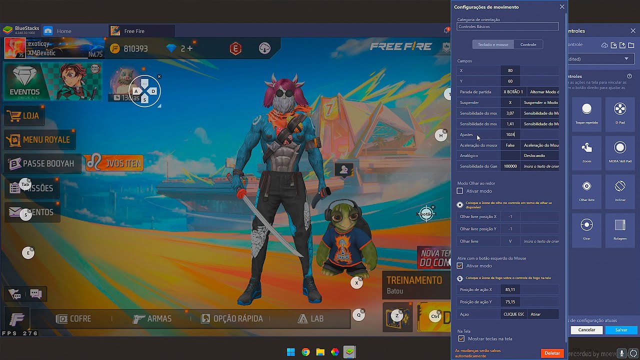Click the Tab key overlay
This screenshot has width=640, height=360.
(x=25, y=184)
